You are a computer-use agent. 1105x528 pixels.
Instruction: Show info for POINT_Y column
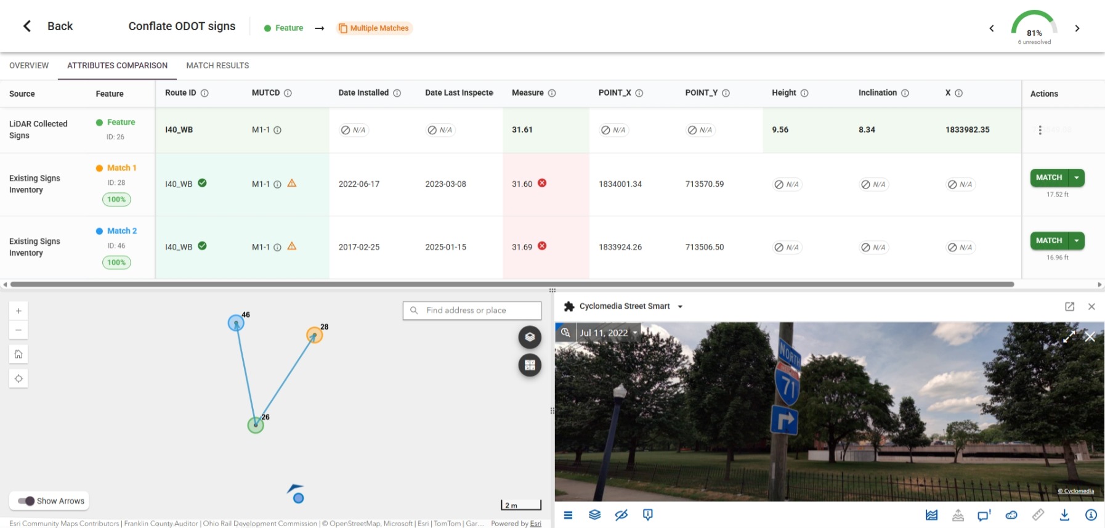click(x=726, y=93)
